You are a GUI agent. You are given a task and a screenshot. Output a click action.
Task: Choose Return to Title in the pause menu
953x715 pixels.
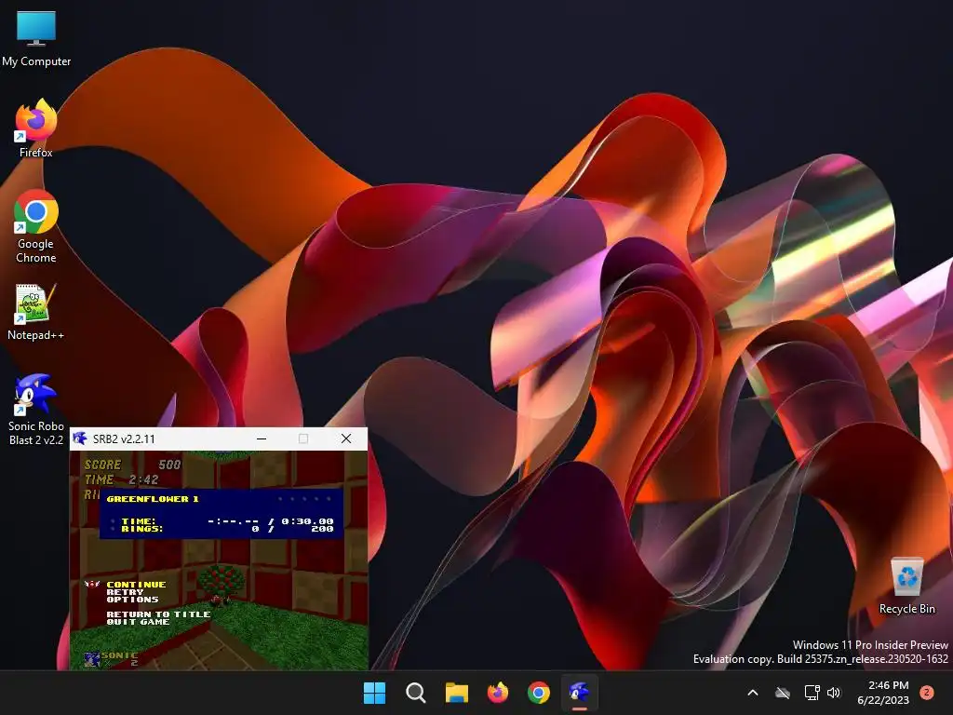158,614
